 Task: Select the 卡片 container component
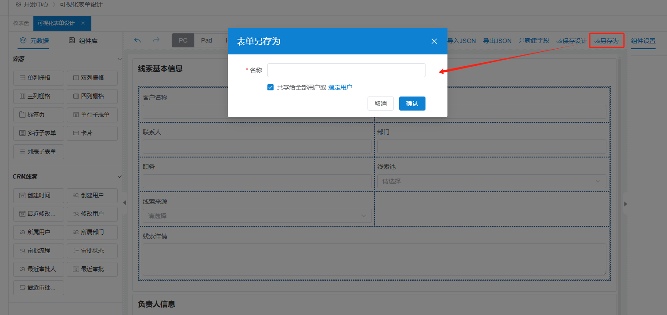[92, 133]
